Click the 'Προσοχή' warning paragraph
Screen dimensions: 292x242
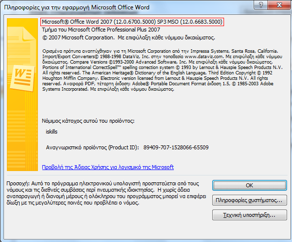[106, 193]
